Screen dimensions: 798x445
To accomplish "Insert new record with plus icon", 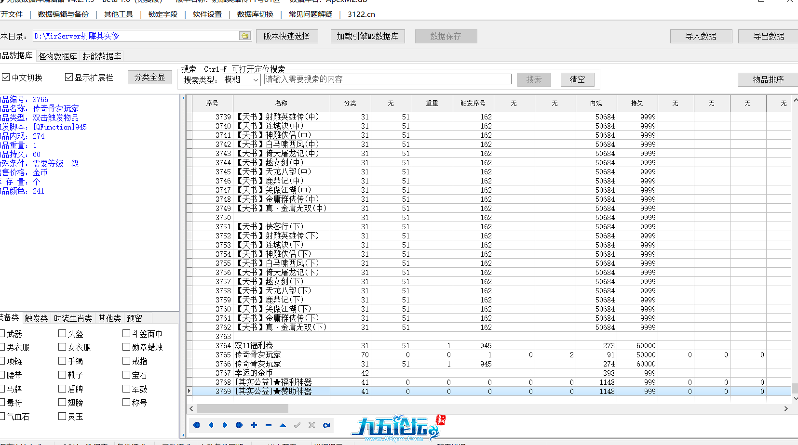I will (254, 425).
